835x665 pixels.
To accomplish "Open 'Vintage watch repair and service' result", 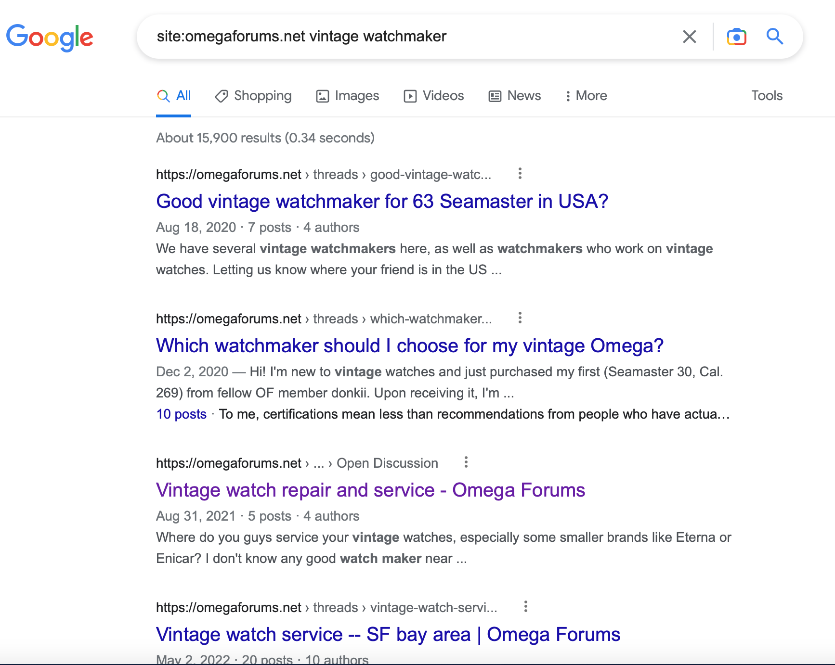I will coord(370,490).
